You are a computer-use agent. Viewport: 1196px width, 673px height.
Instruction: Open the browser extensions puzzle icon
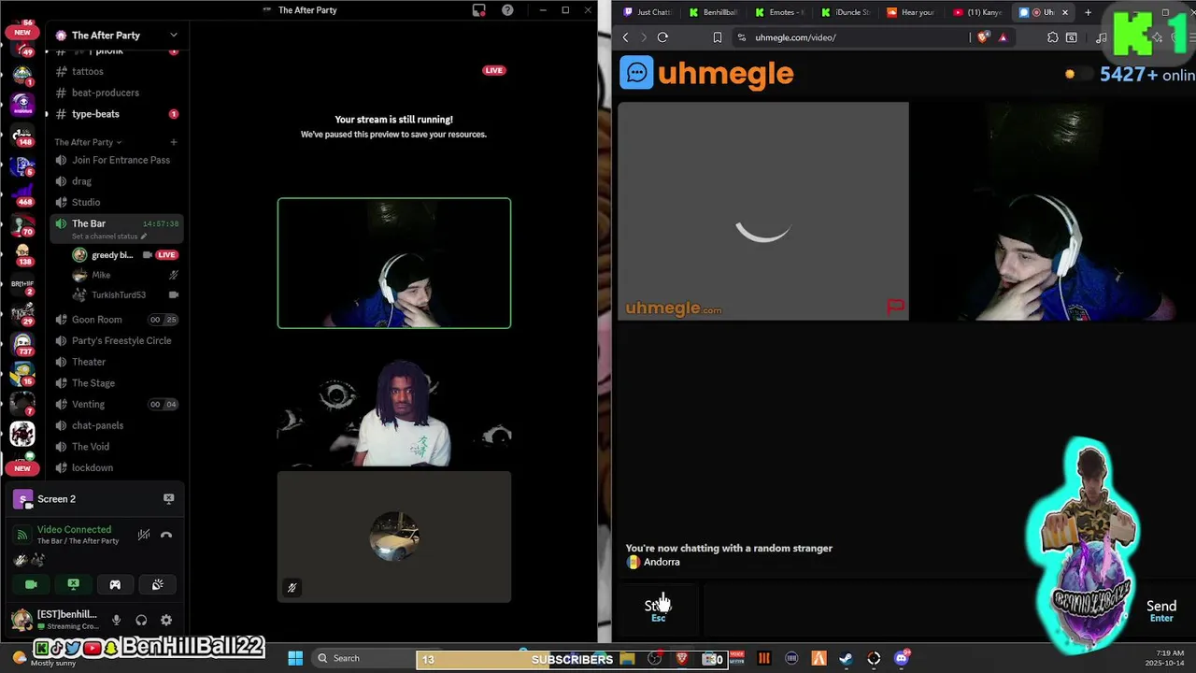[x=1053, y=37]
